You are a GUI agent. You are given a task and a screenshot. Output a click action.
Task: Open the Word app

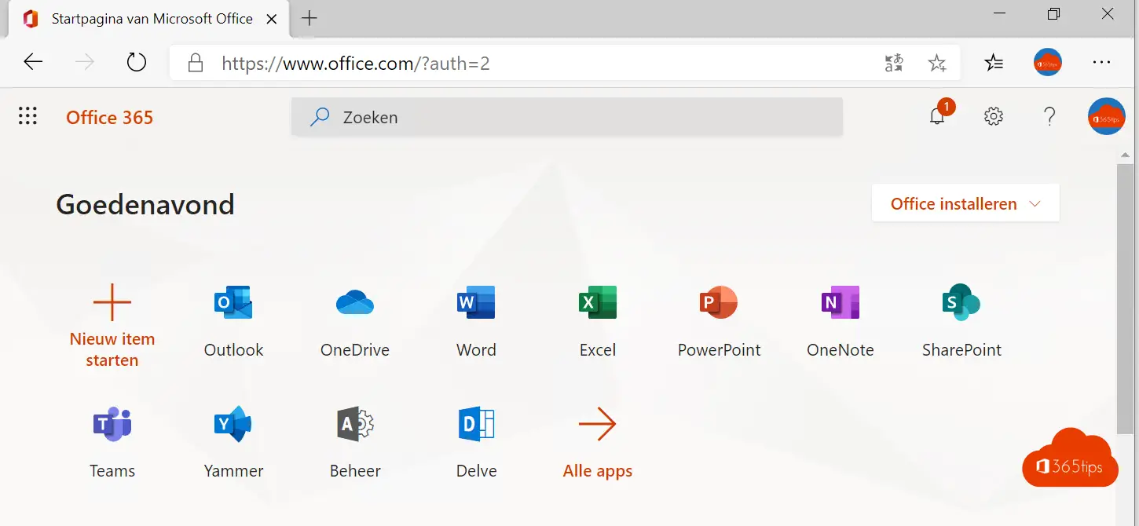(x=476, y=303)
